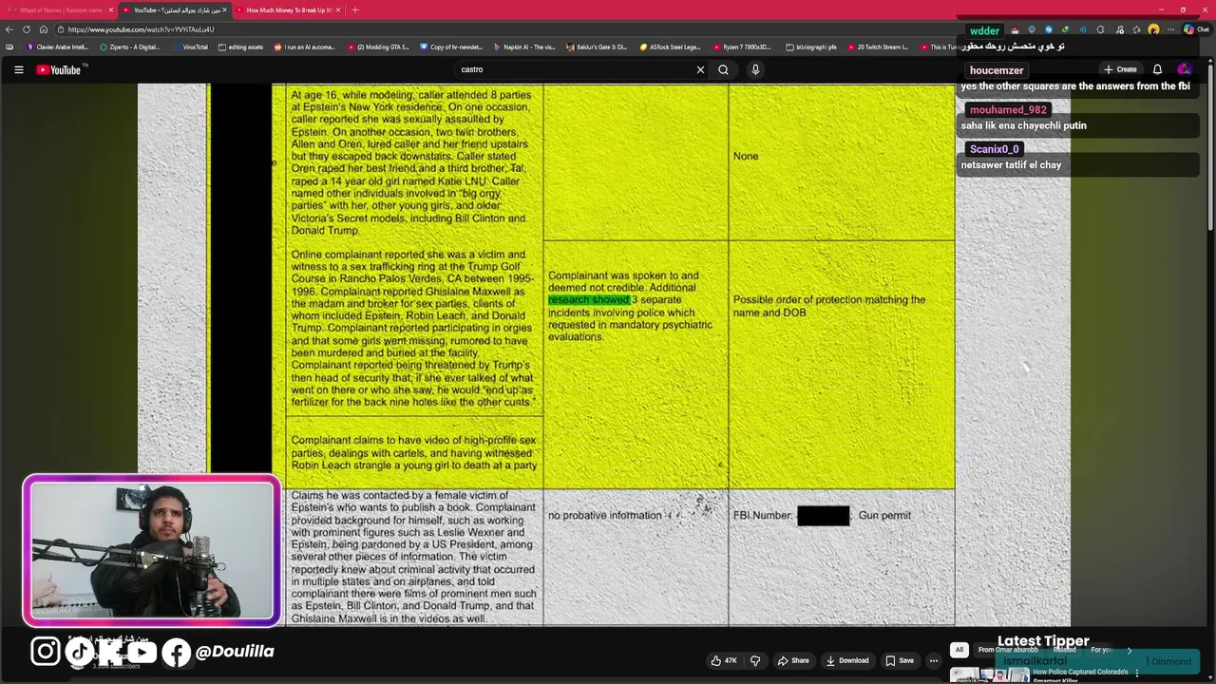Screen dimensions: 1216x684
Task: Open YouTube notifications bell
Action: [x=1157, y=69]
